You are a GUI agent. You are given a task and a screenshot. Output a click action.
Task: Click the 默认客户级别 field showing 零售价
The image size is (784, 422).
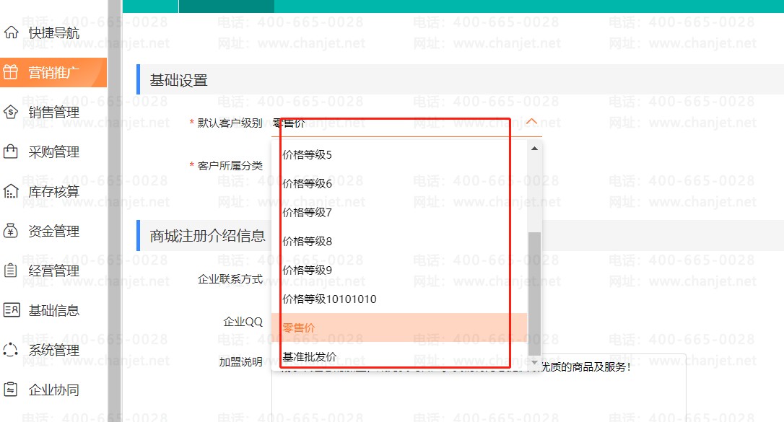tap(406, 123)
